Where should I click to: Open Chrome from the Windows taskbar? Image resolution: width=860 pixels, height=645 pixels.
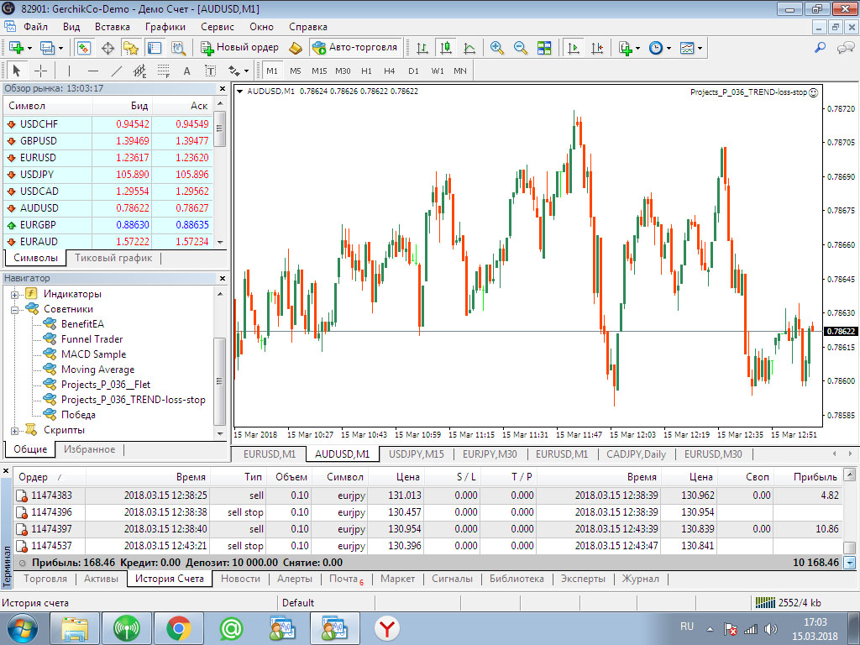coord(179,628)
